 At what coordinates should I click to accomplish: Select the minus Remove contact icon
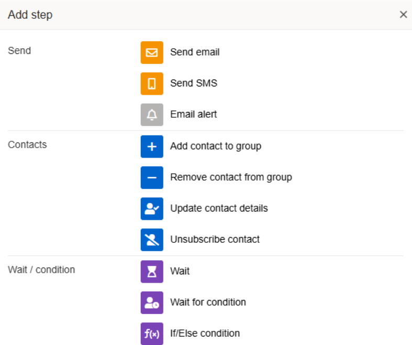152,177
